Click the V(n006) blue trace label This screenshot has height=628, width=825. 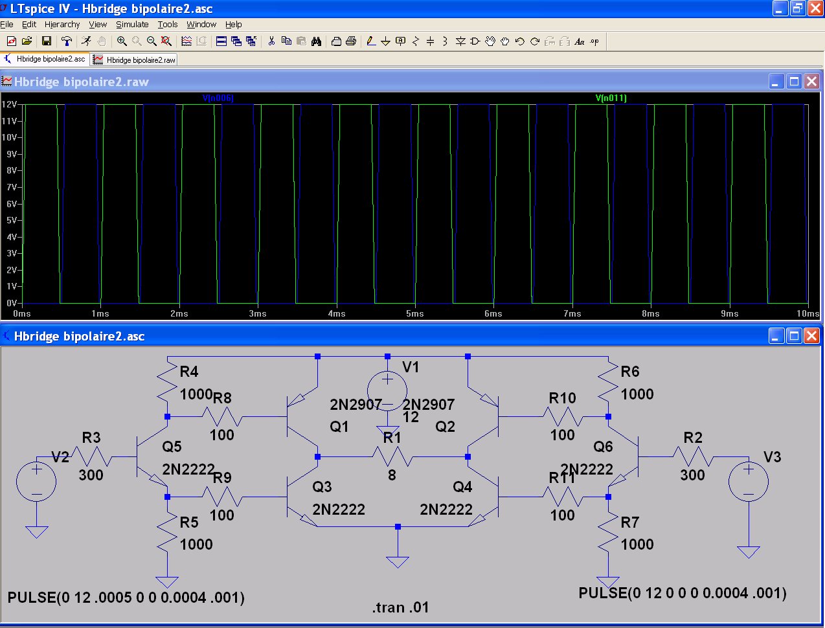click(218, 98)
